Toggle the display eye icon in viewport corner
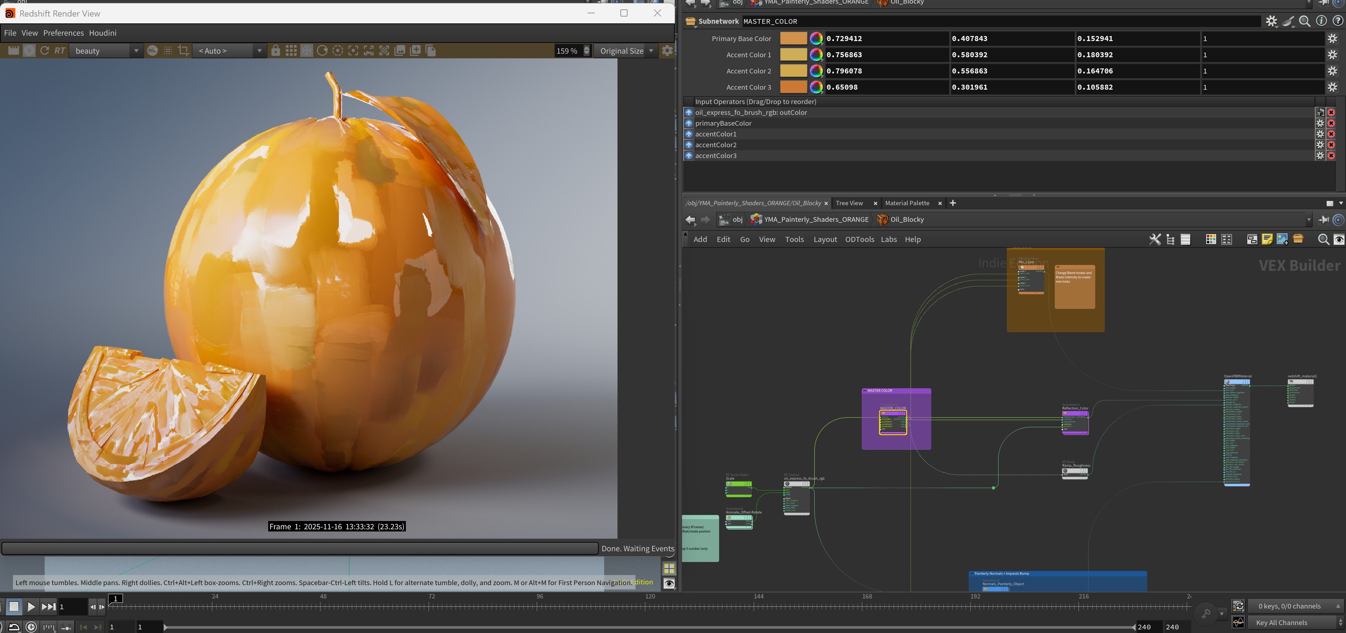 (669, 583)
